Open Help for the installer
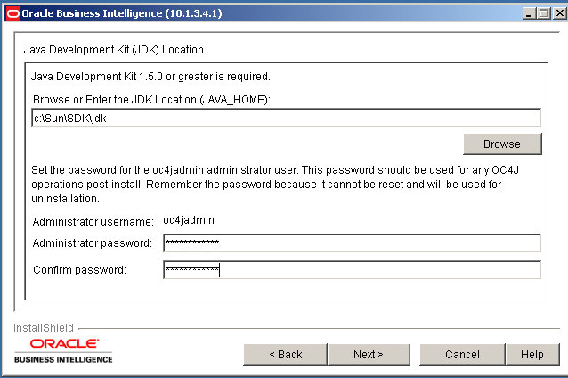Screen dimensions: 568x378 (532, 354)
